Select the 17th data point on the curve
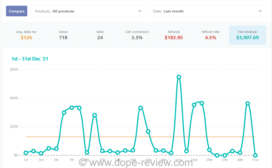The height and width of the screenshot is (168, 272). coord(148,132)
